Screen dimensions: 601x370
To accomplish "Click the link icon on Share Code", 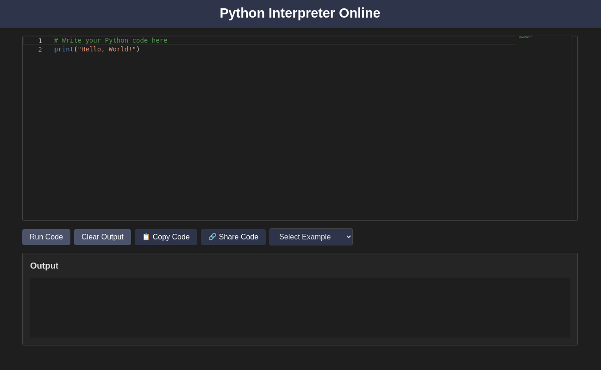I will point(213,237).
